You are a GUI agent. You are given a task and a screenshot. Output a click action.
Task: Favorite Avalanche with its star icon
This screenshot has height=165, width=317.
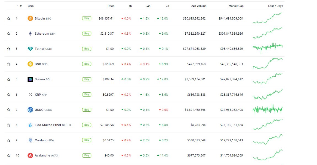pyautogui.click(x=9, y=156)
